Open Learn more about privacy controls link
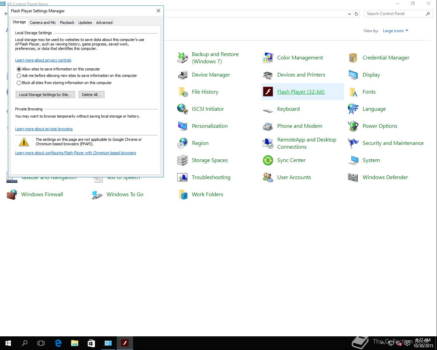The height and width of the screenshot is (350, 437). (43, 60)
